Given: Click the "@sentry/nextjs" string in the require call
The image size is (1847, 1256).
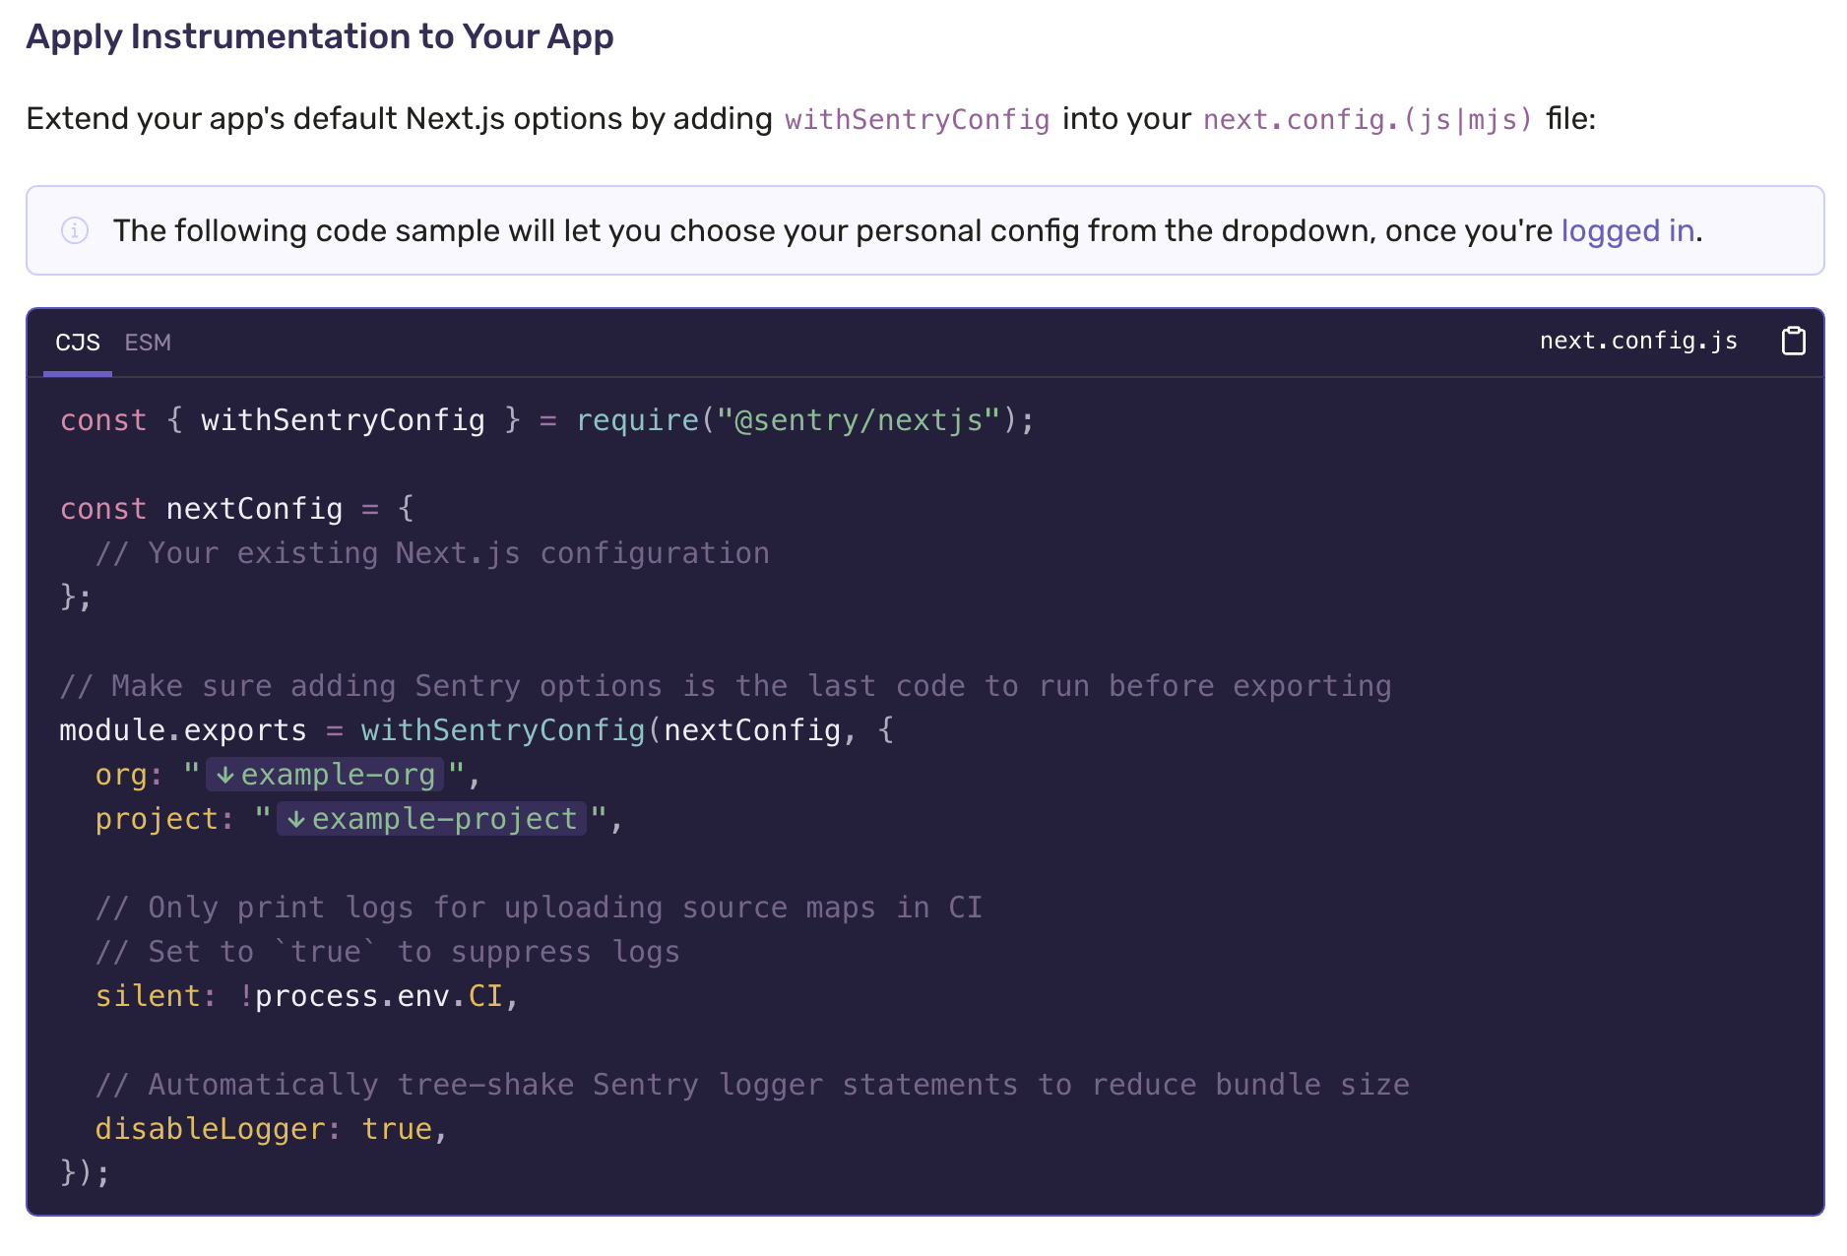Looking at the screenshot, I should 858,420.
